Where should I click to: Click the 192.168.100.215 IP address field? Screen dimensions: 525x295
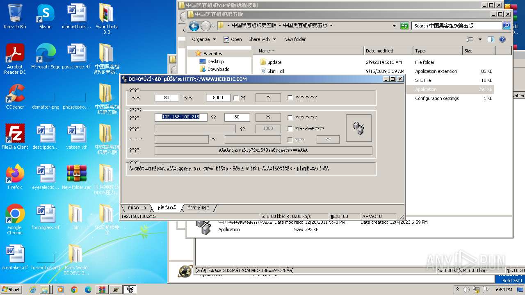pyautogui.click(x=181, y=117)
